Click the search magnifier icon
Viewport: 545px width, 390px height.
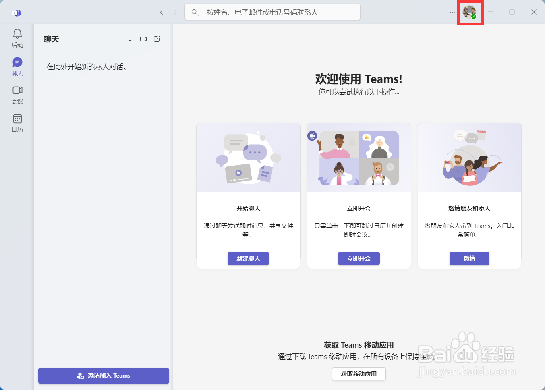tap(195, 12)
